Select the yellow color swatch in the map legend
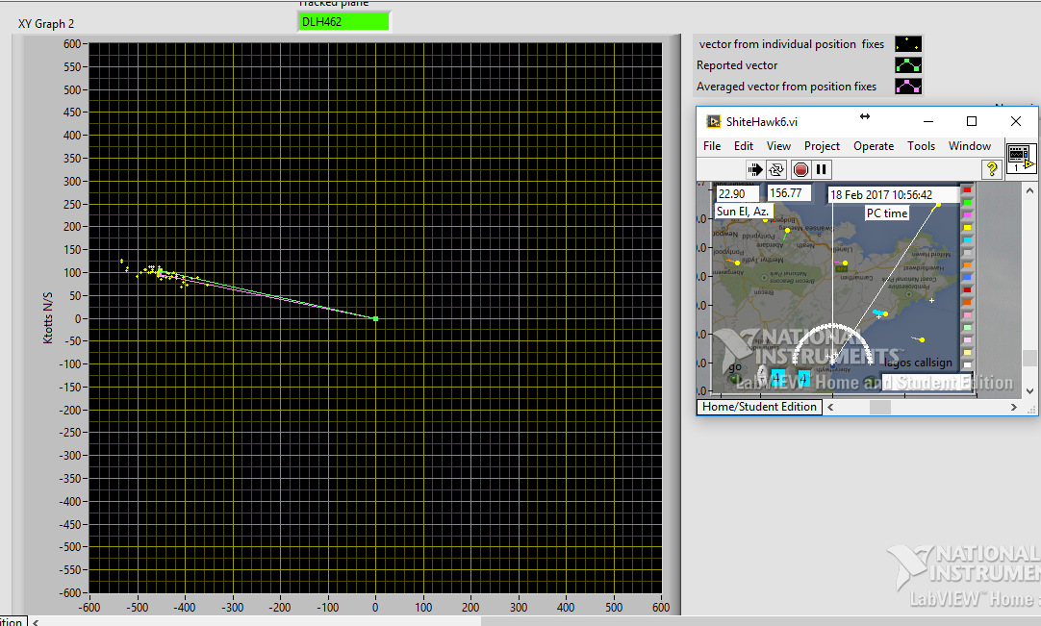Viewport: 1041px width, 626px height. tap(967, 228)
